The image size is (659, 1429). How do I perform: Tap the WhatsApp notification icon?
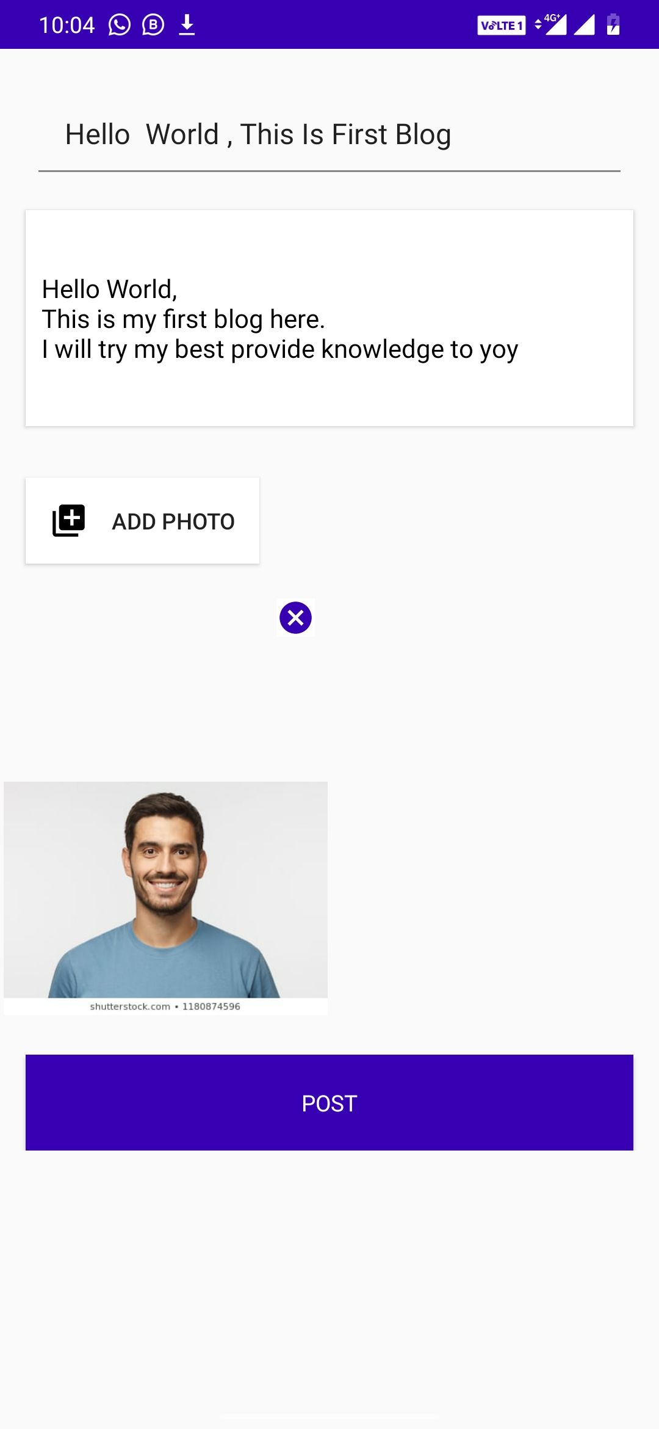pyautogui.click(x=120, y=24)
